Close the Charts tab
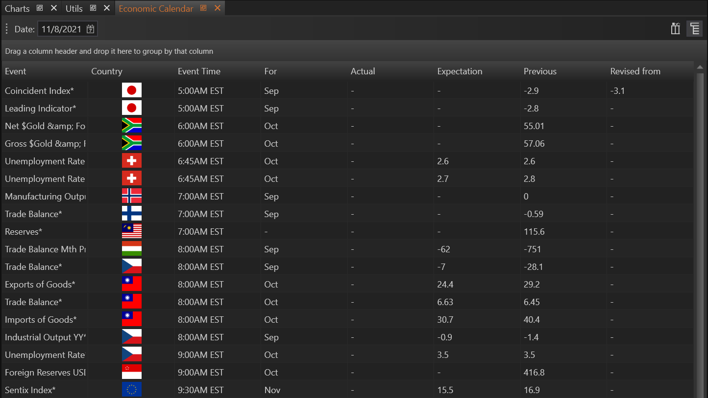The width and height of the screenshot is (708, 398). pos(54,8)
